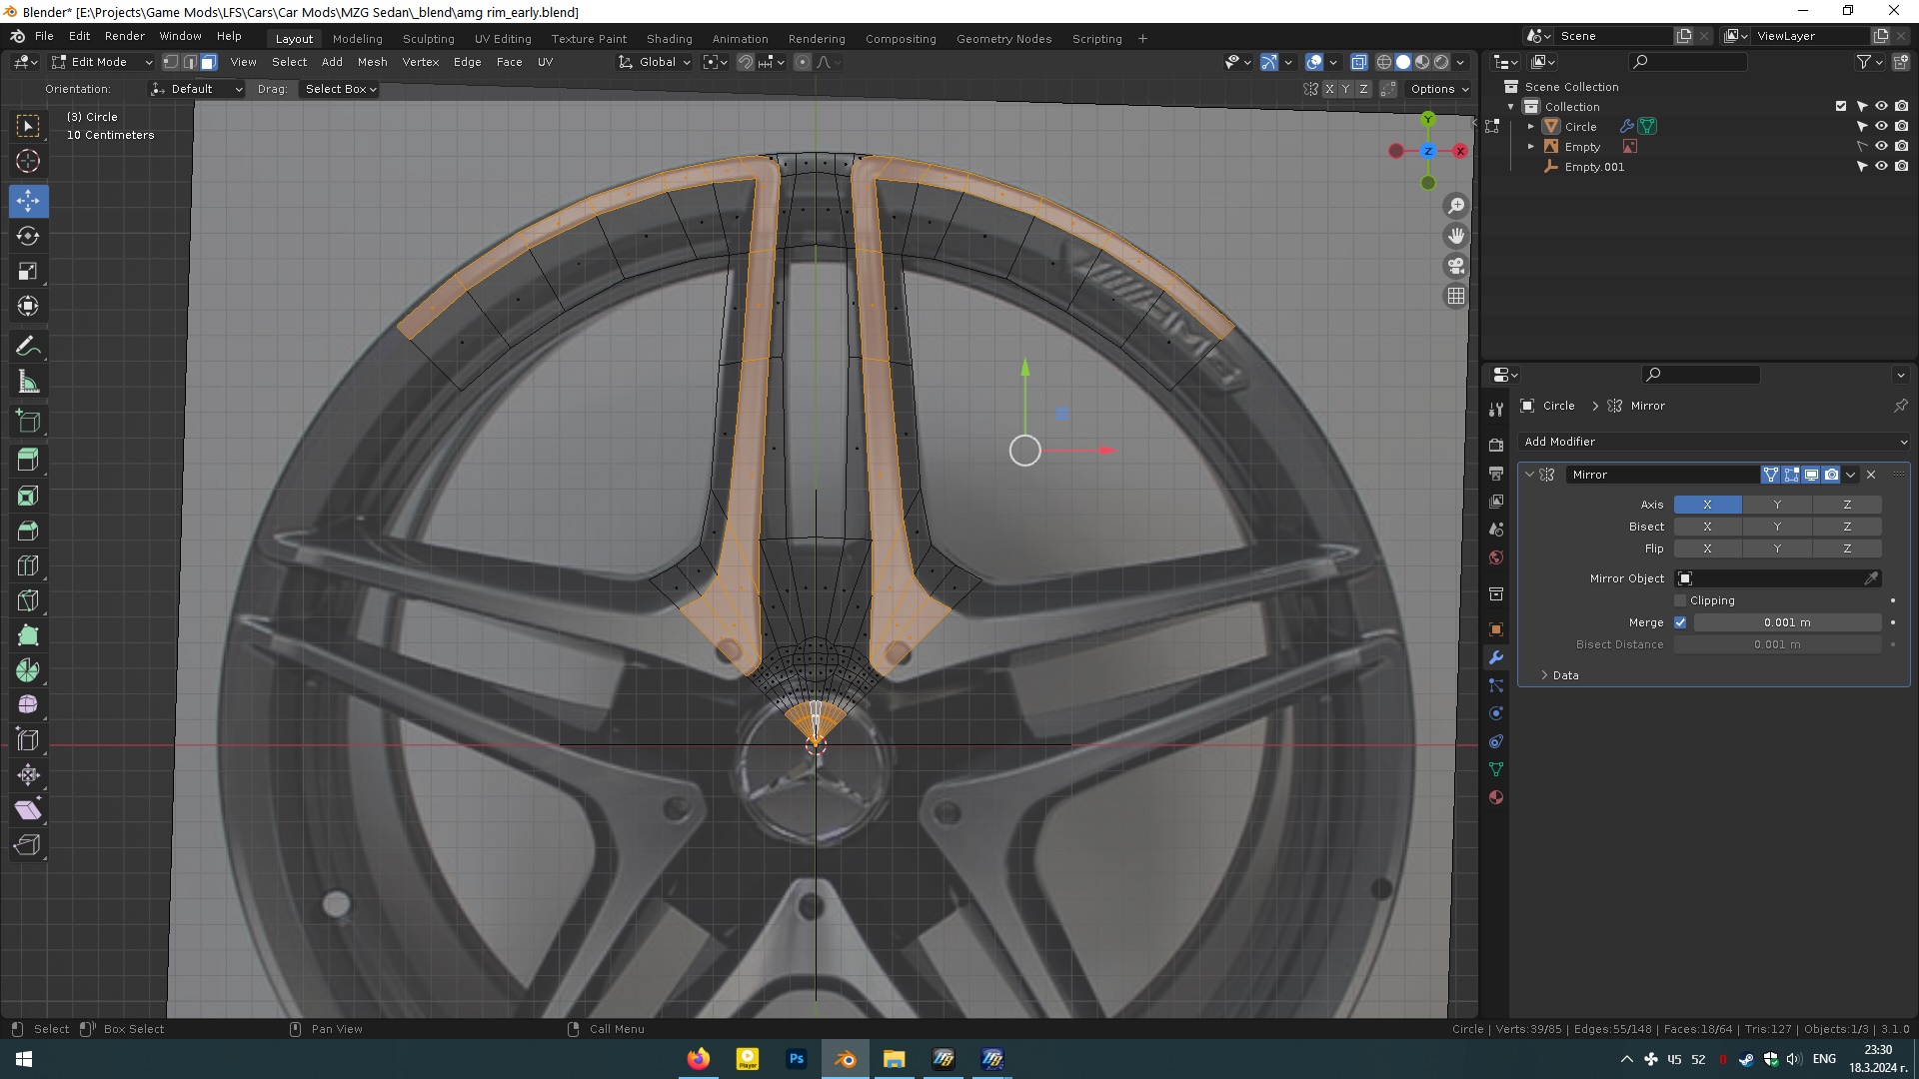Enable Y axis in Mirror modifier
1919x1079 pixels.
point(1777,505)
